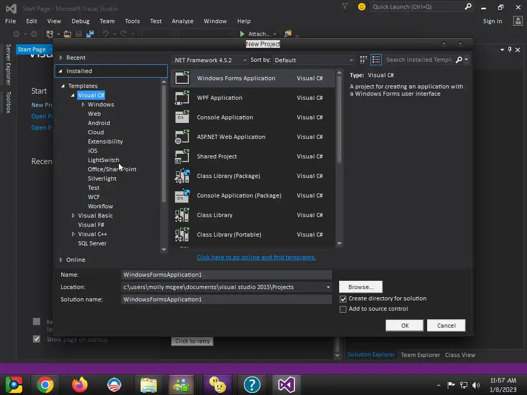Viewport: 527px width, 395px height.
Task: Select the SQL Server tree item
Action: tap(93, 243)
